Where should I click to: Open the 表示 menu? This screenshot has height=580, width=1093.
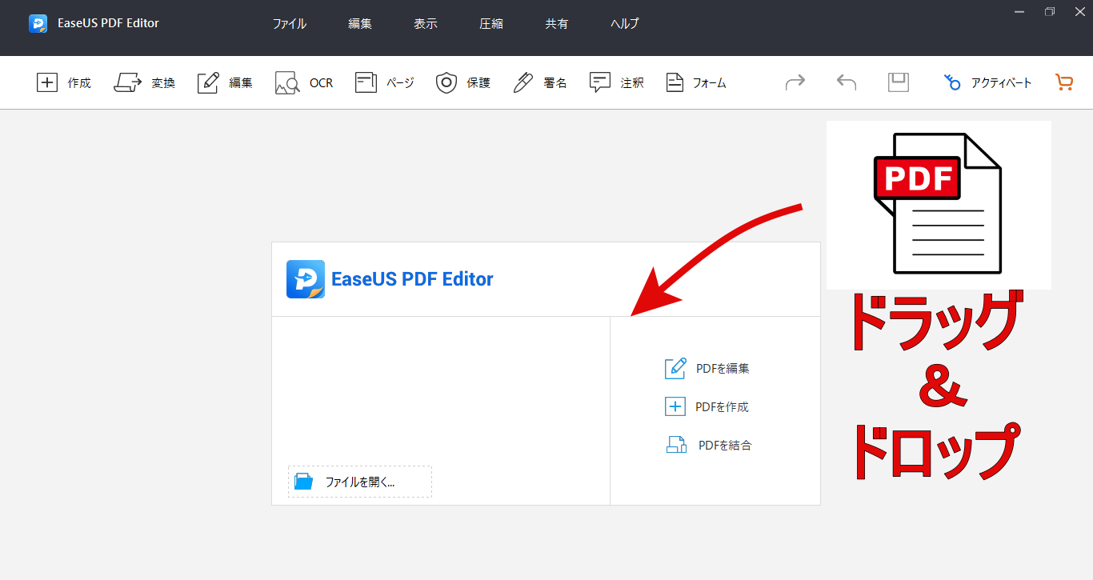tap(426, 24)
